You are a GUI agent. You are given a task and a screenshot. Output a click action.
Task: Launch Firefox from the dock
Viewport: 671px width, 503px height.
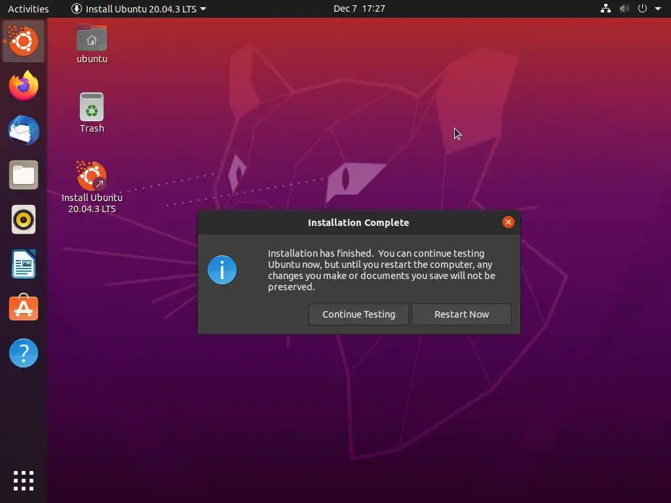tap(24, 86)
